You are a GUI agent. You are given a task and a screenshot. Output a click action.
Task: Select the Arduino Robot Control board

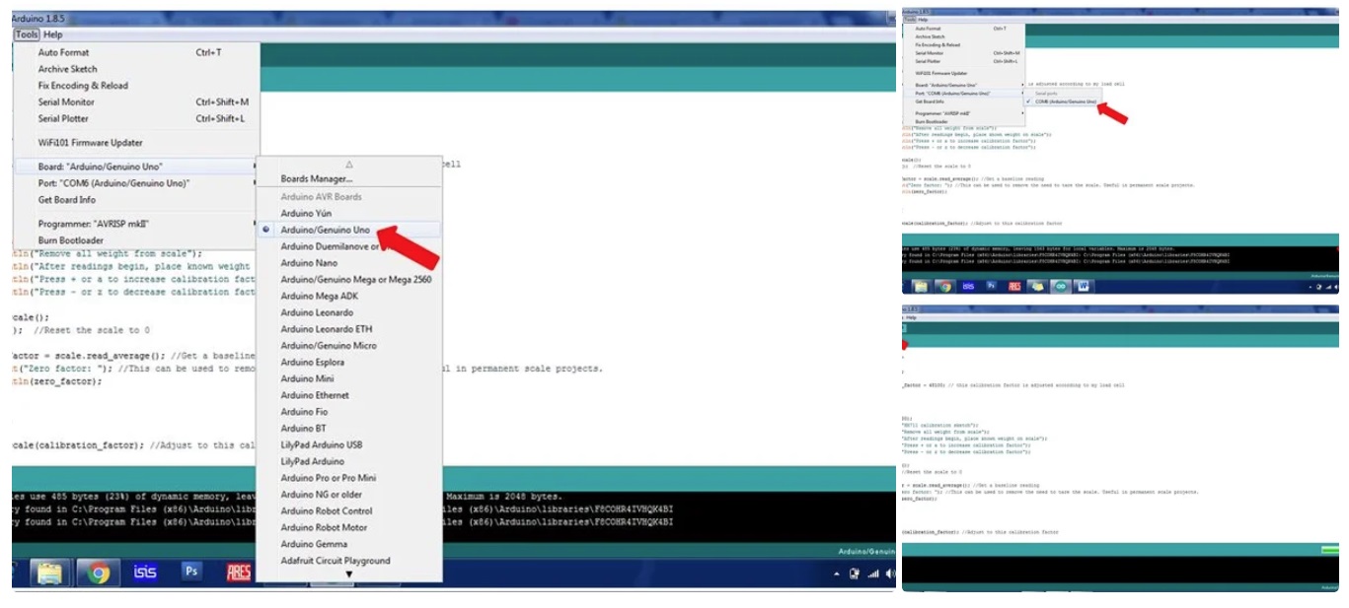click(x=349, y=510)
